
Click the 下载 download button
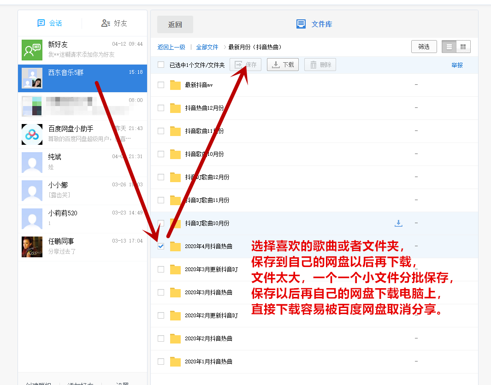[x=283, y=65]
